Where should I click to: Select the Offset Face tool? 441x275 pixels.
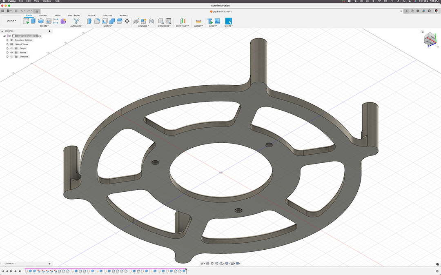click(120, 21)
